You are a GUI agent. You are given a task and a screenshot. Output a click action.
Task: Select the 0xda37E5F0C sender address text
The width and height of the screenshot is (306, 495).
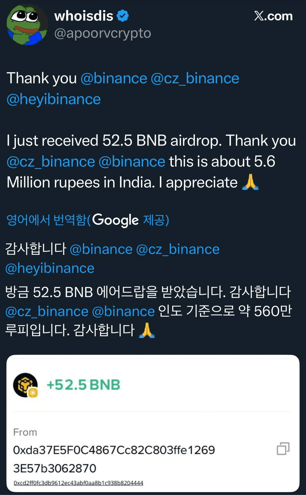tap(114, 450)
